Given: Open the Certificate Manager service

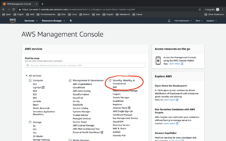Looking at the screenshot, I should click(x=123, y=115).
